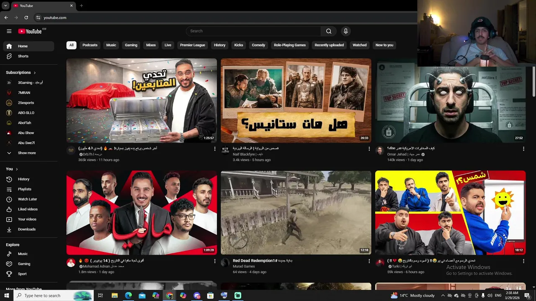Viewport: 536px width, 301px height.
Task: Select the New to you filter chip
Action: pos(384,45)
